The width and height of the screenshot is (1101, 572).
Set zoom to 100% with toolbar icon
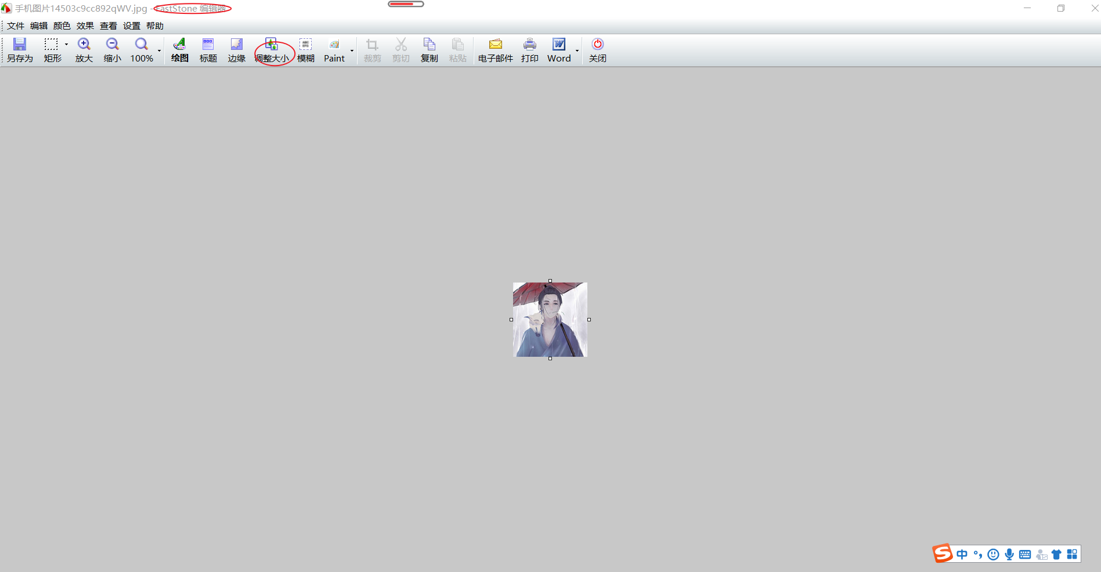click(142, 50)
